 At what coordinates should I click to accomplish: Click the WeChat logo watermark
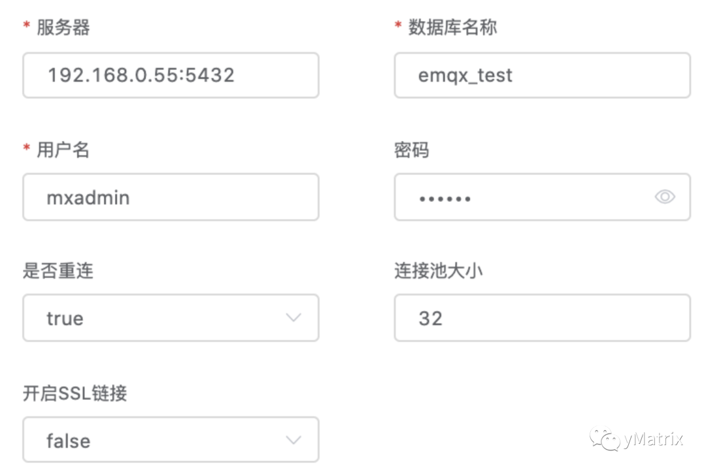click(604, 438)
